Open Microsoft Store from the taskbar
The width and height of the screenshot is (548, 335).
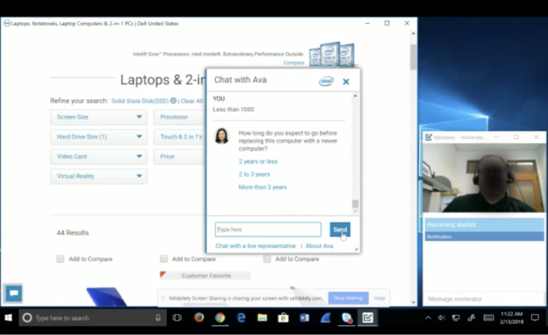[283, 318]
